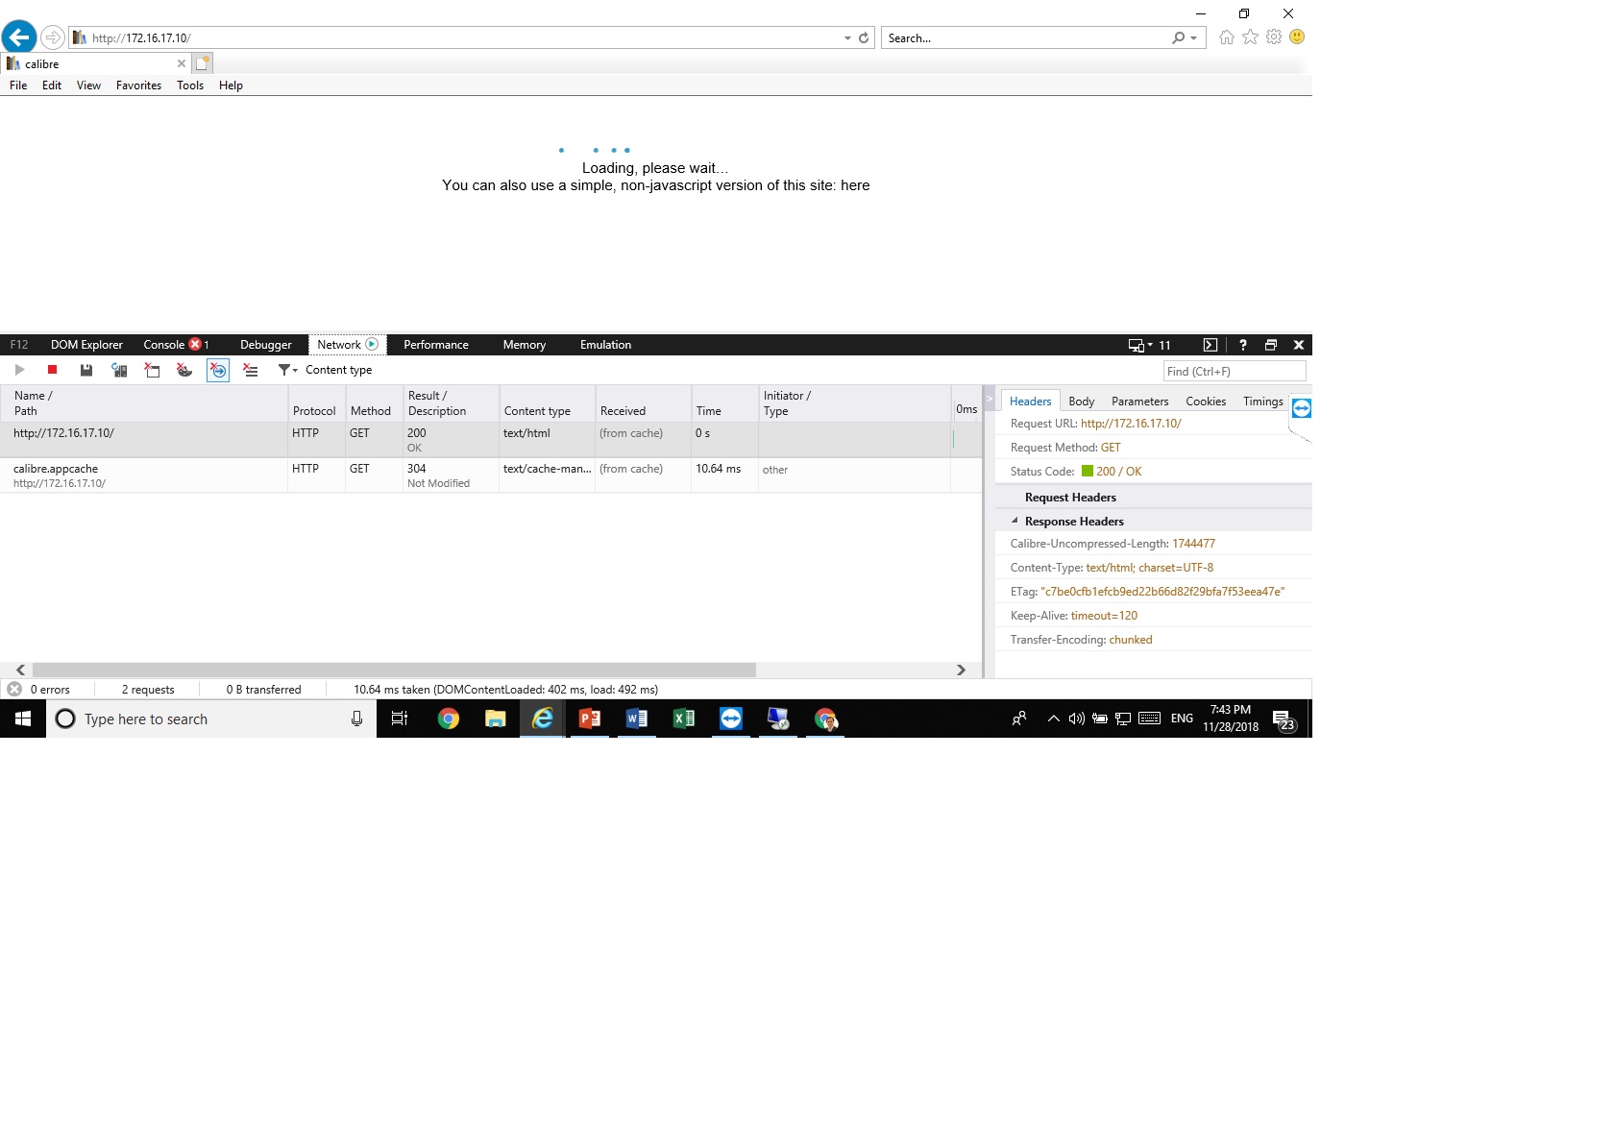Clear network session entries list icon
This screenshot has width=1614, height=1145.
(x=251, y=370)
